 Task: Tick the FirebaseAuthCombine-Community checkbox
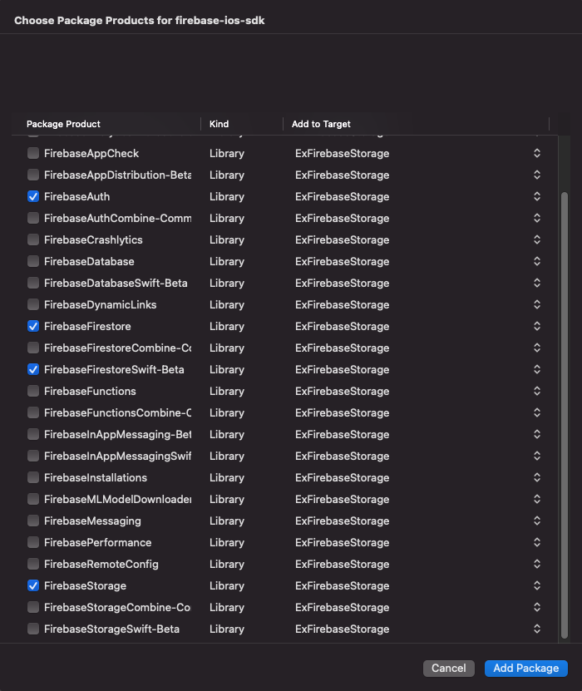tap(33, 218)
